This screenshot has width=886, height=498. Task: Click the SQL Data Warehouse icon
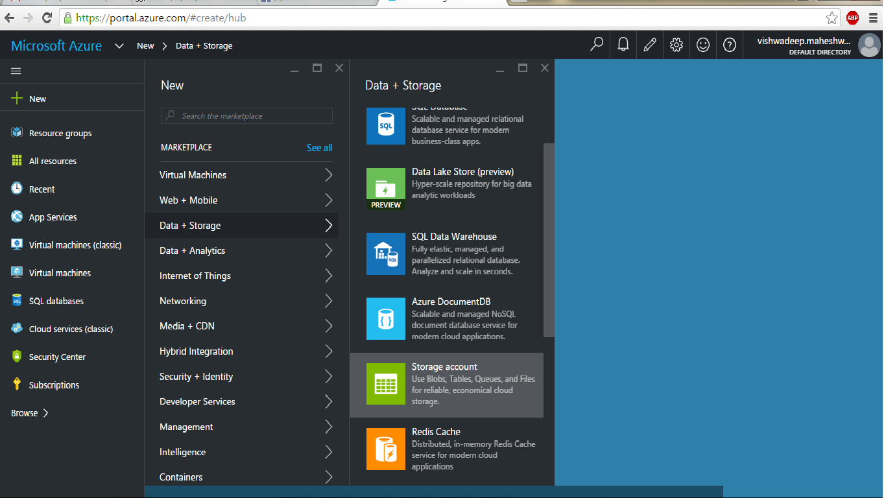385,254
